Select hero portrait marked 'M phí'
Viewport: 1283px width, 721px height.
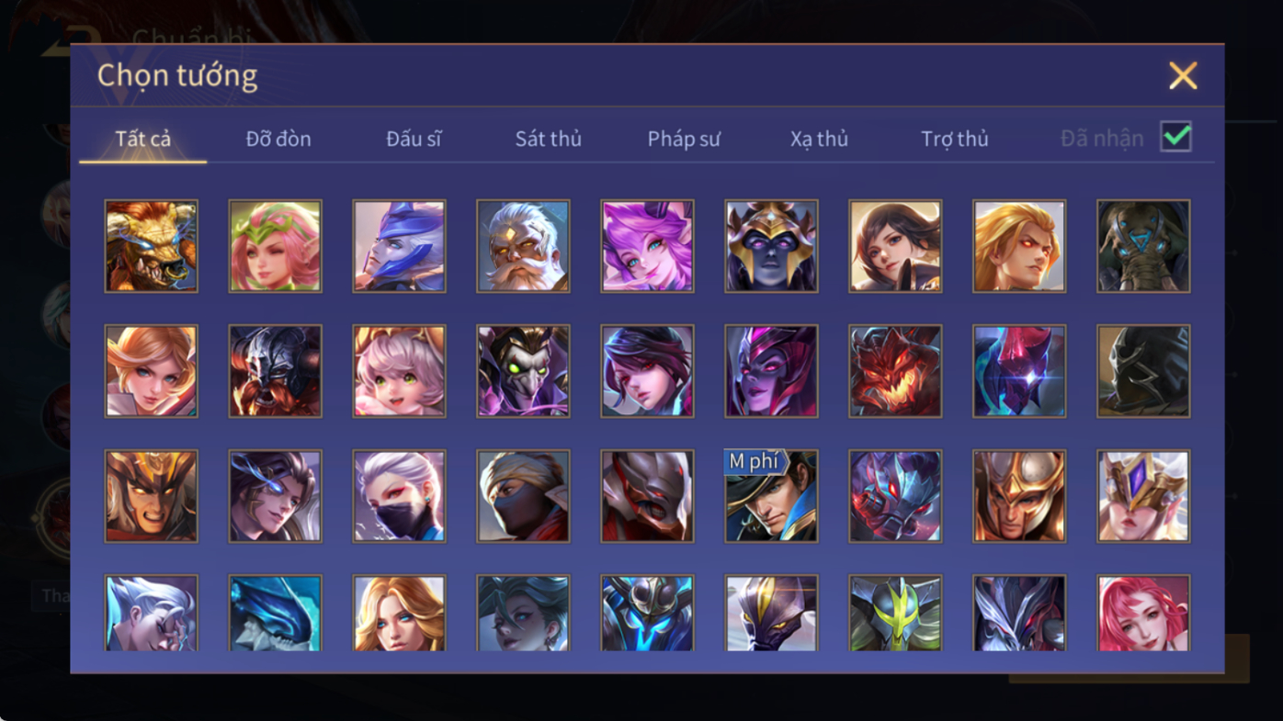coord(771,496)
